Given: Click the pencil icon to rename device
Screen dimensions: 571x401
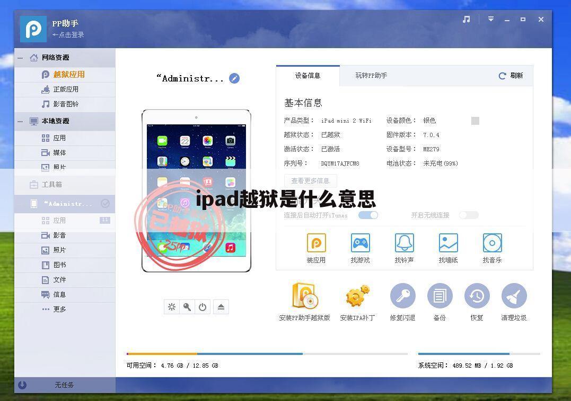Looking at the screenshot, I should tap(234, 78).
